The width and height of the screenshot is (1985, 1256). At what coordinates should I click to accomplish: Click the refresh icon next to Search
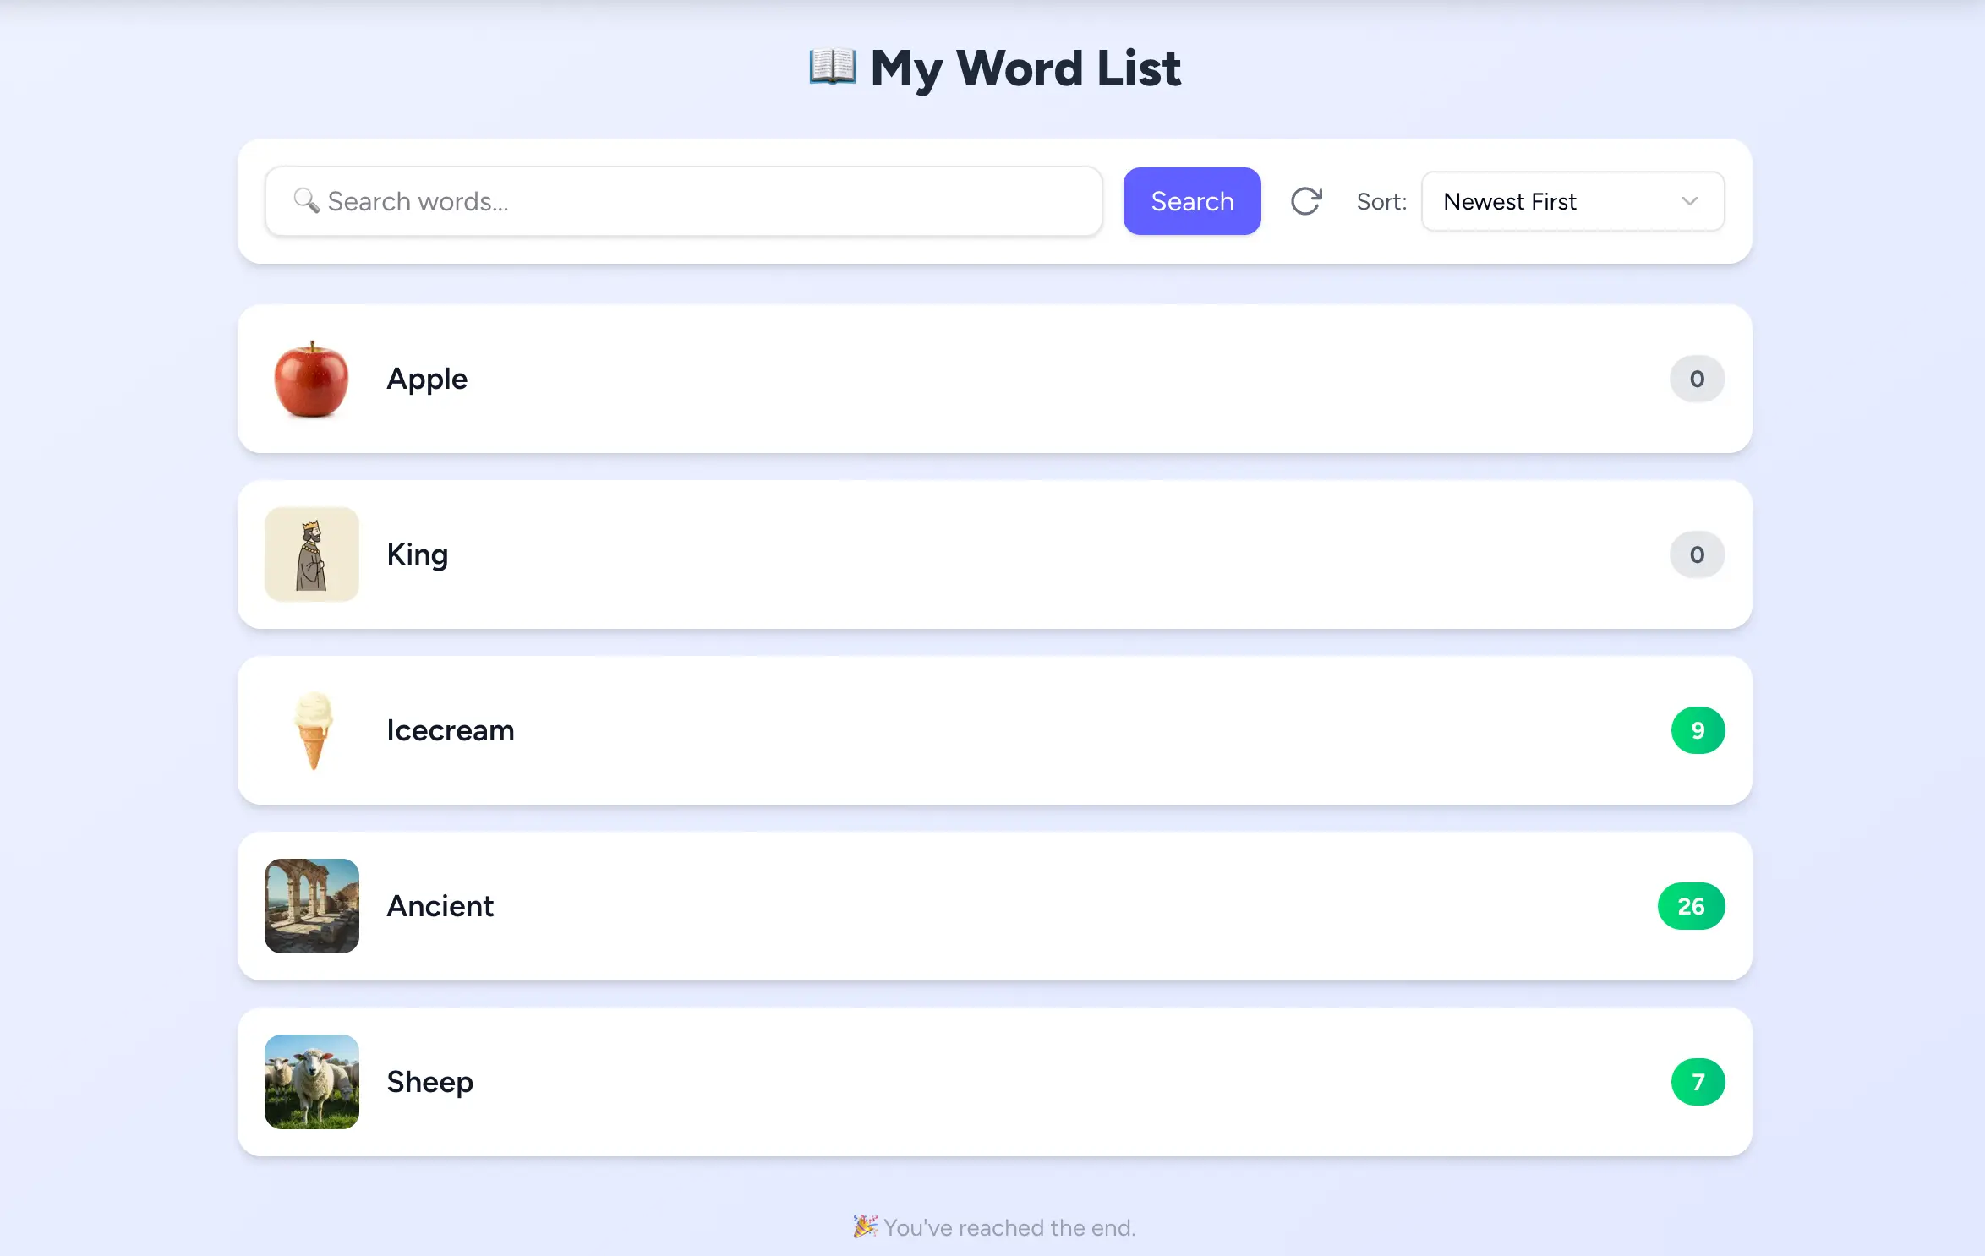[1305, 201]
